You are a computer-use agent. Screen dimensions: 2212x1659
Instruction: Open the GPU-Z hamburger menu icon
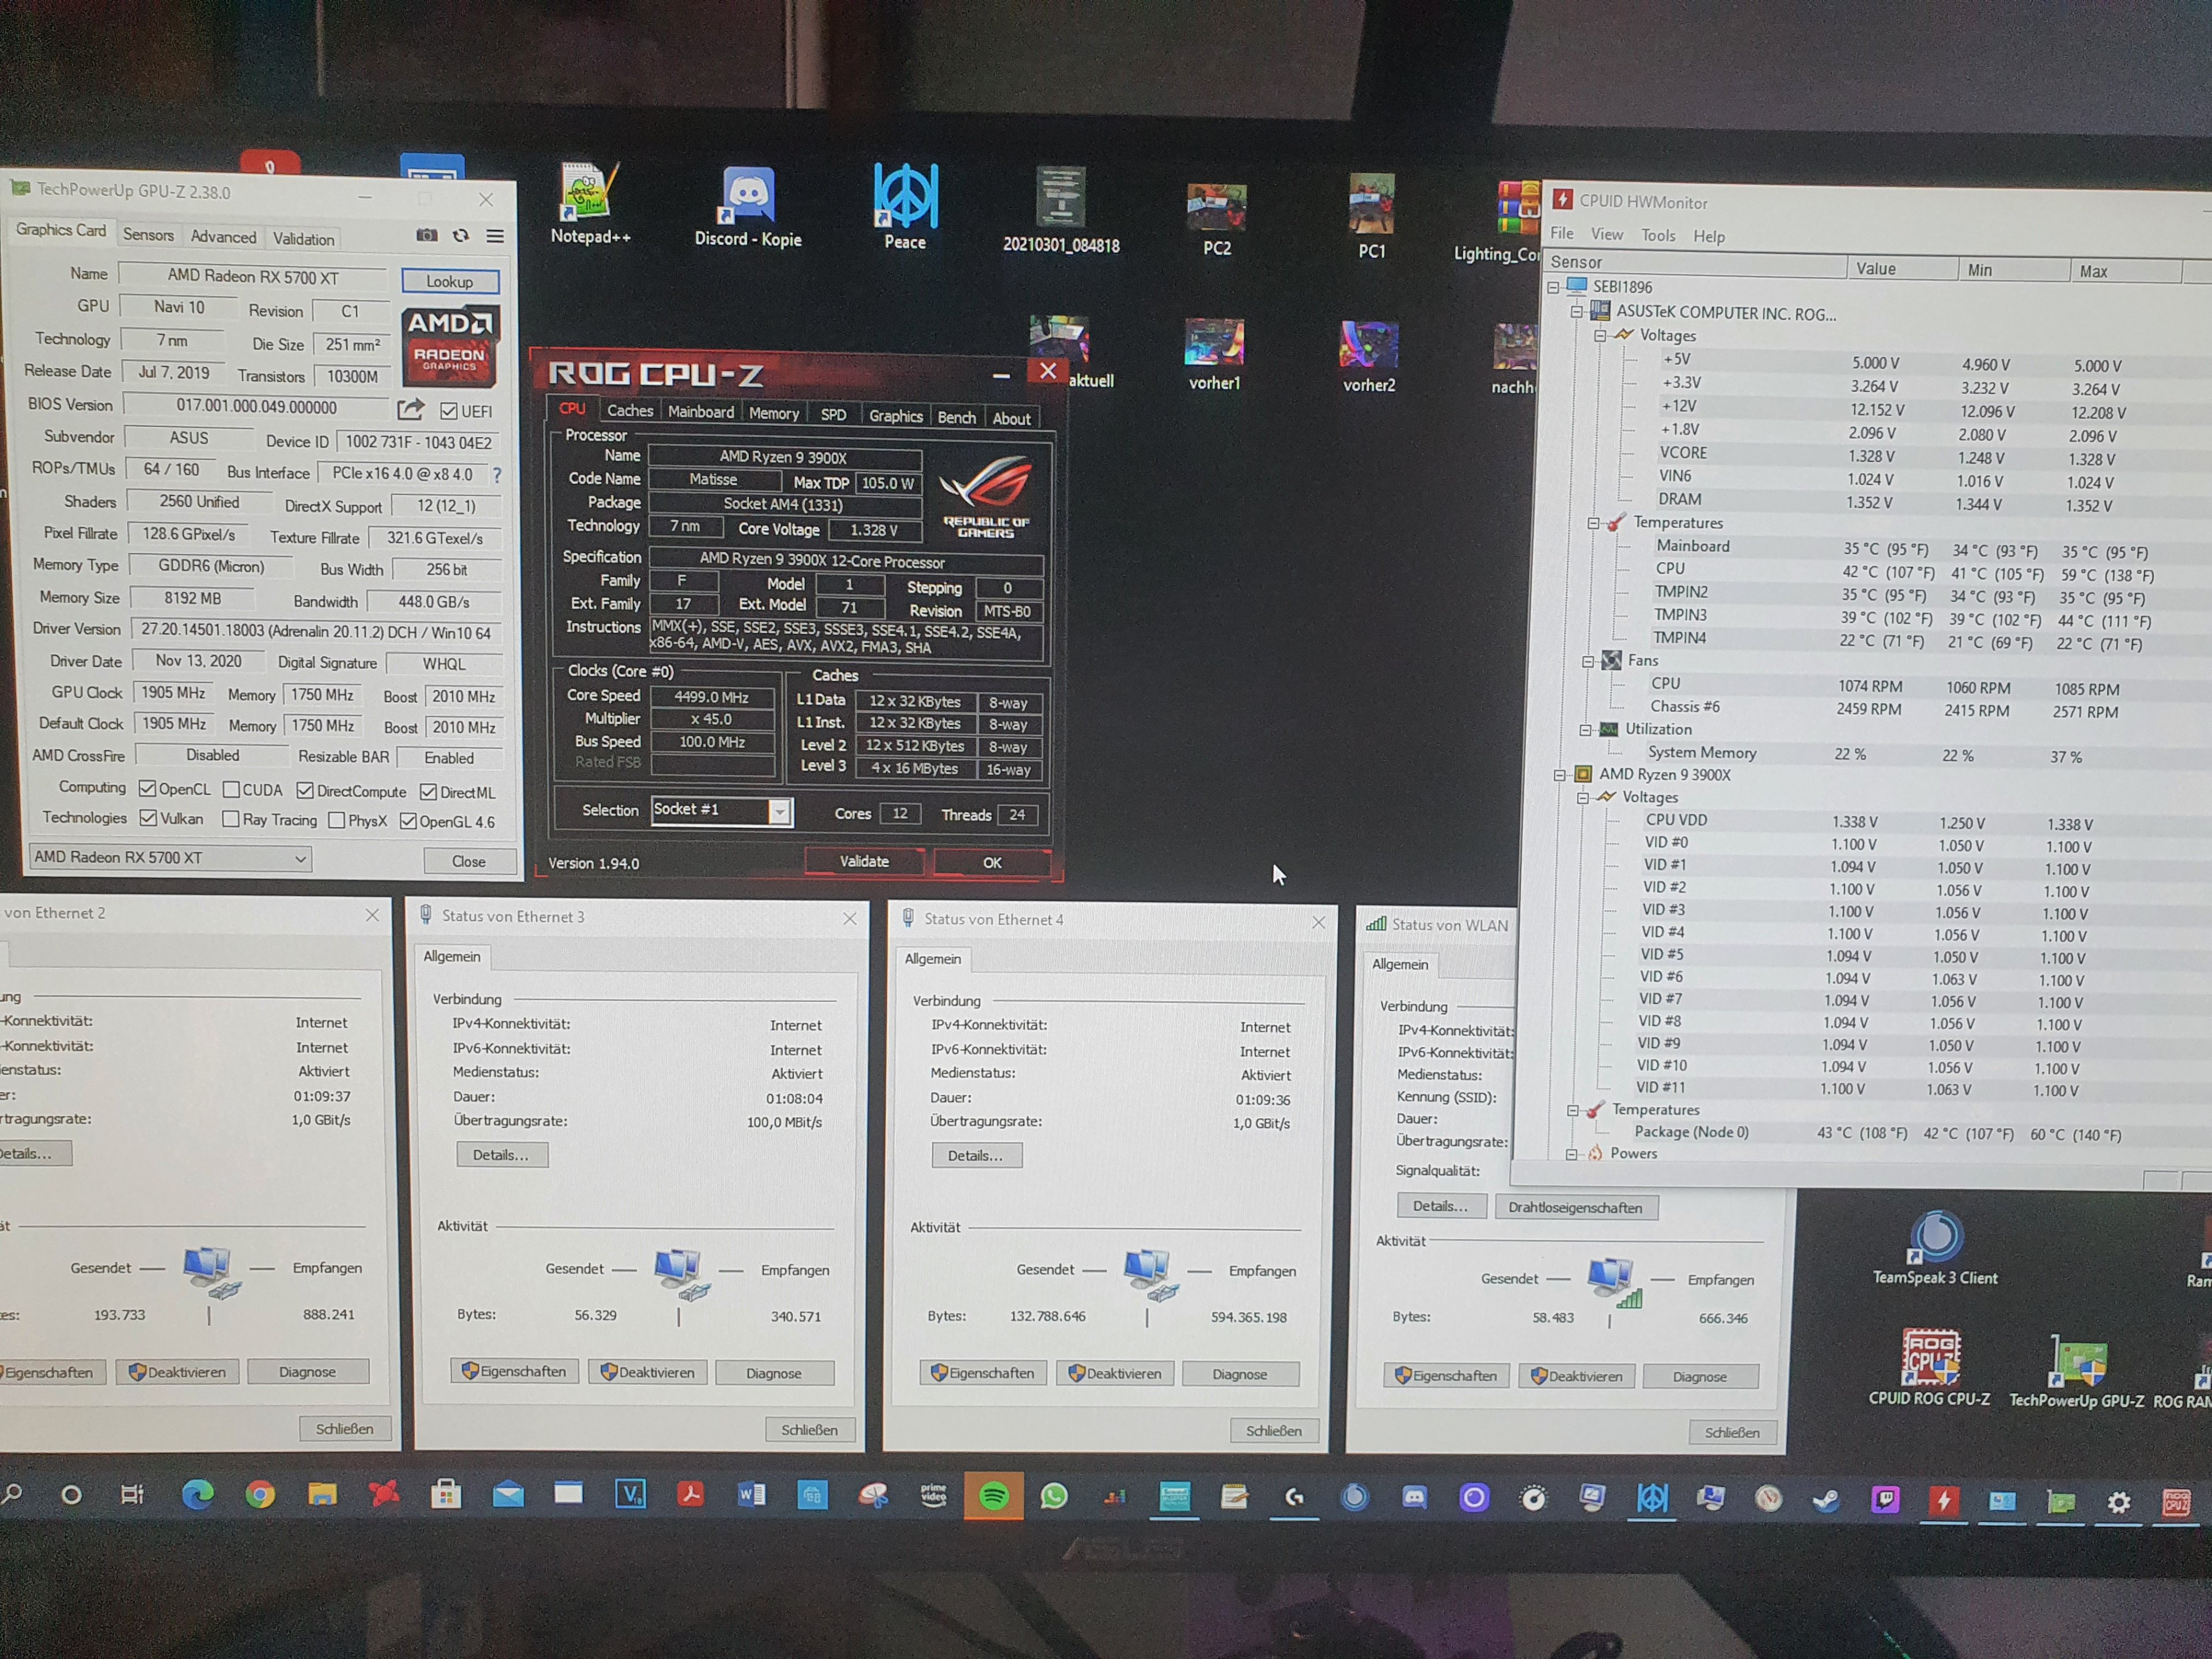point(495,236)
